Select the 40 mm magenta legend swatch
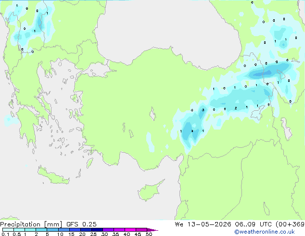 tap(130, 230)
